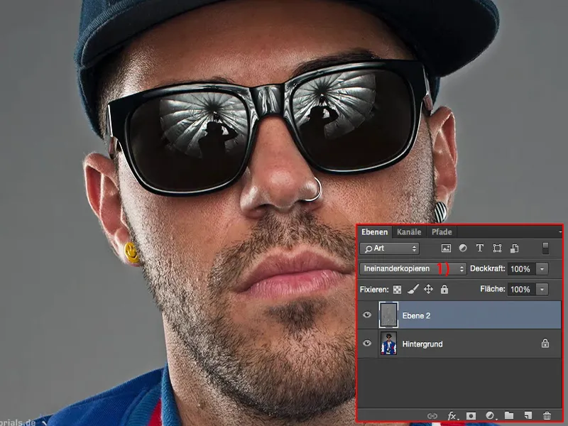568x426 pixels.
Task: Filter layers by adjustment layer icon
Action: [x=463, y=248]
